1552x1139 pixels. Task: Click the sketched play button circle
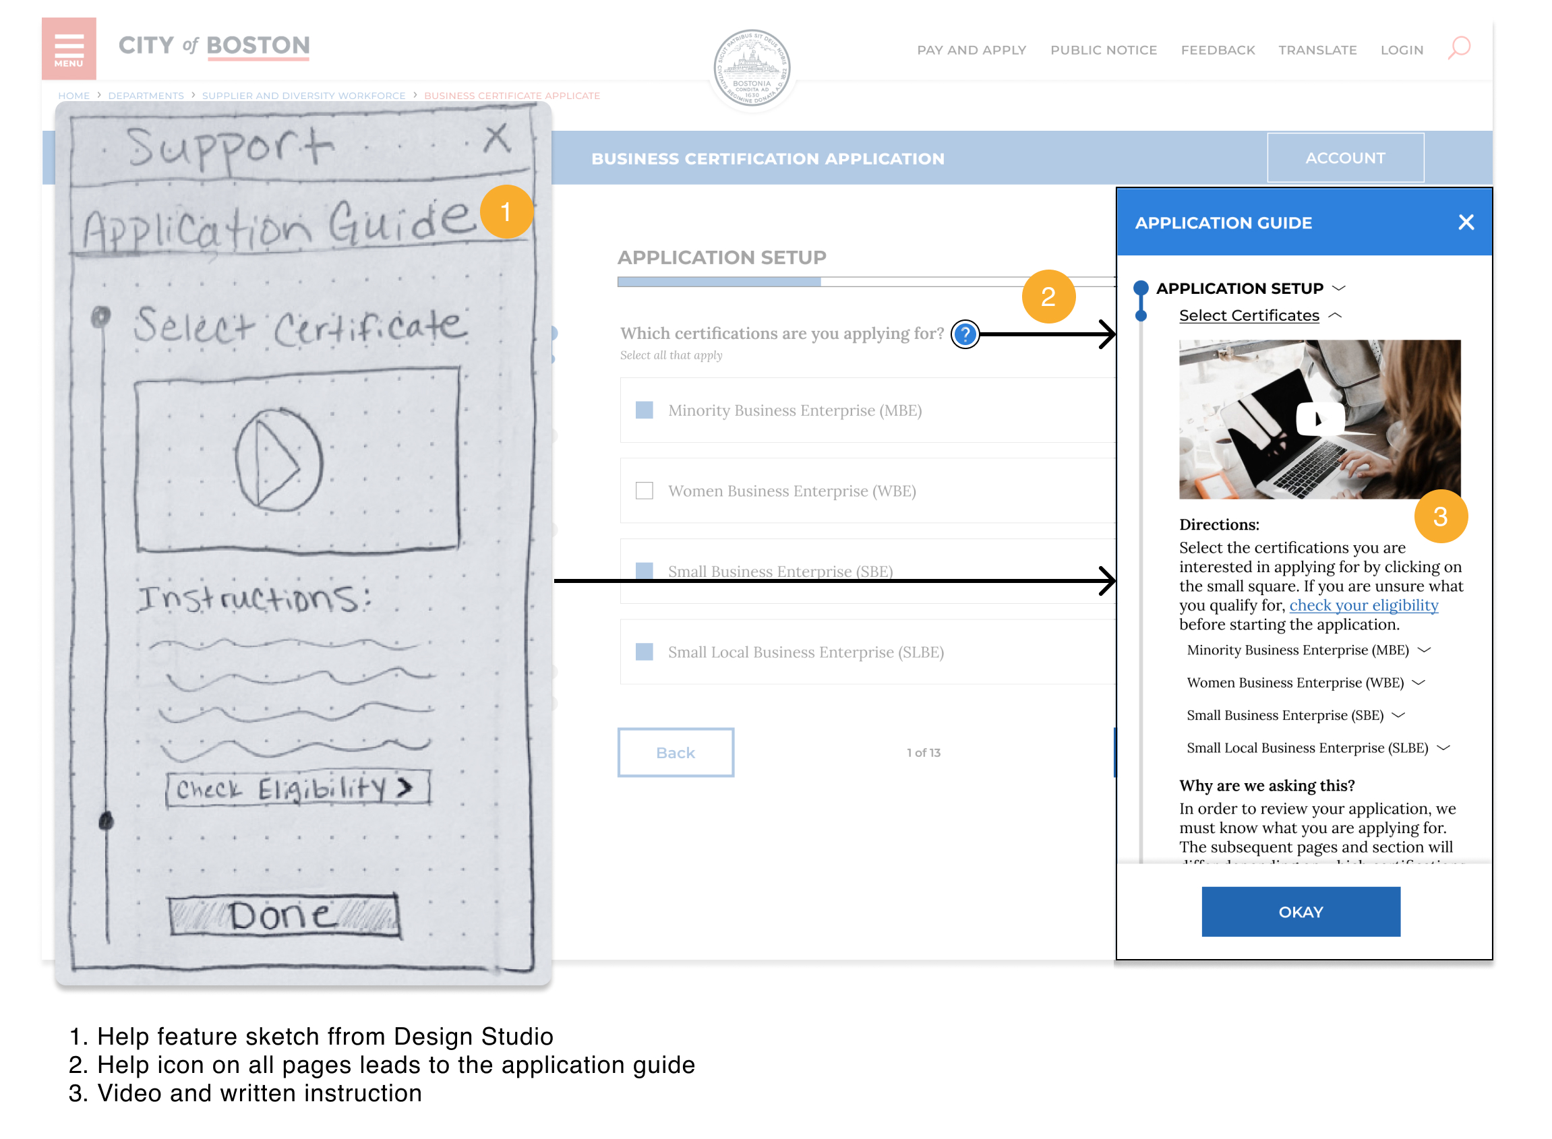(278, 460)
